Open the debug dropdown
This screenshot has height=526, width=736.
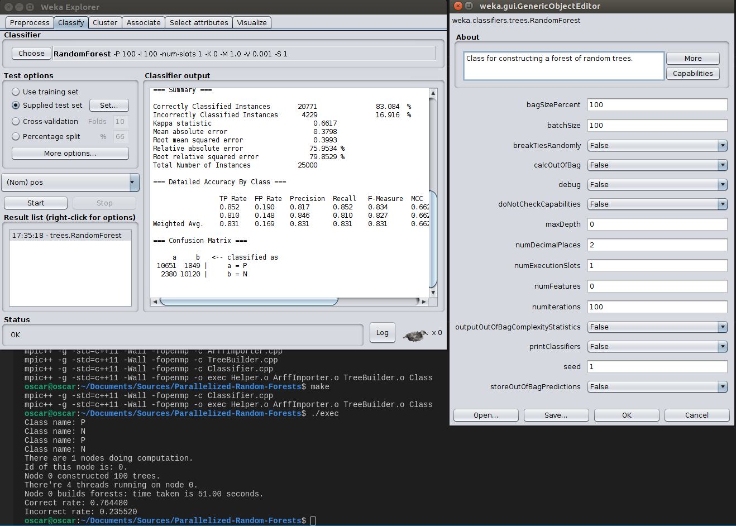(x=657, y=184)
